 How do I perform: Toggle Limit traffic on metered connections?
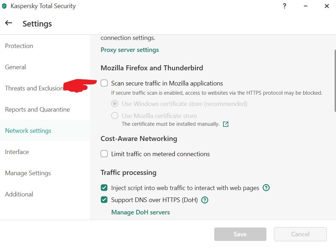coord(104,154)
